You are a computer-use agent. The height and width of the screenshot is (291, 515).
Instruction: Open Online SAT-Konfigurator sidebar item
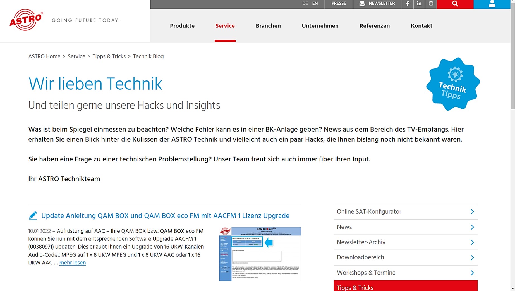(406, 212)
